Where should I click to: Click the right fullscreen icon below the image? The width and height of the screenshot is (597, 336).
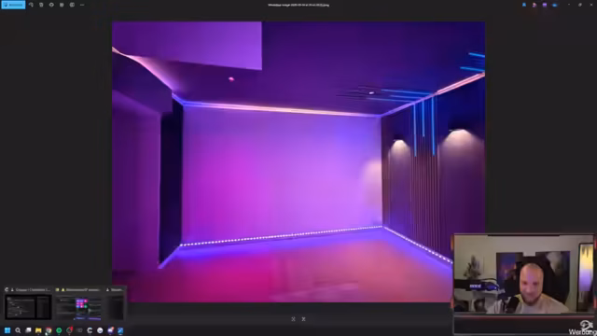pyautogui.click(x=303, y=319)
